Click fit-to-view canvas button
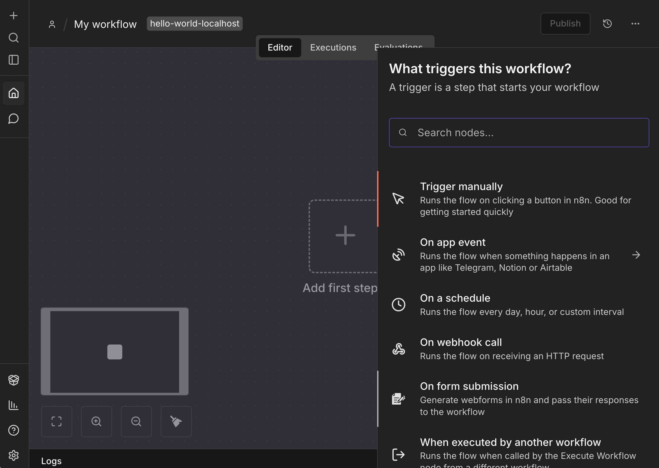 [56, 421]
